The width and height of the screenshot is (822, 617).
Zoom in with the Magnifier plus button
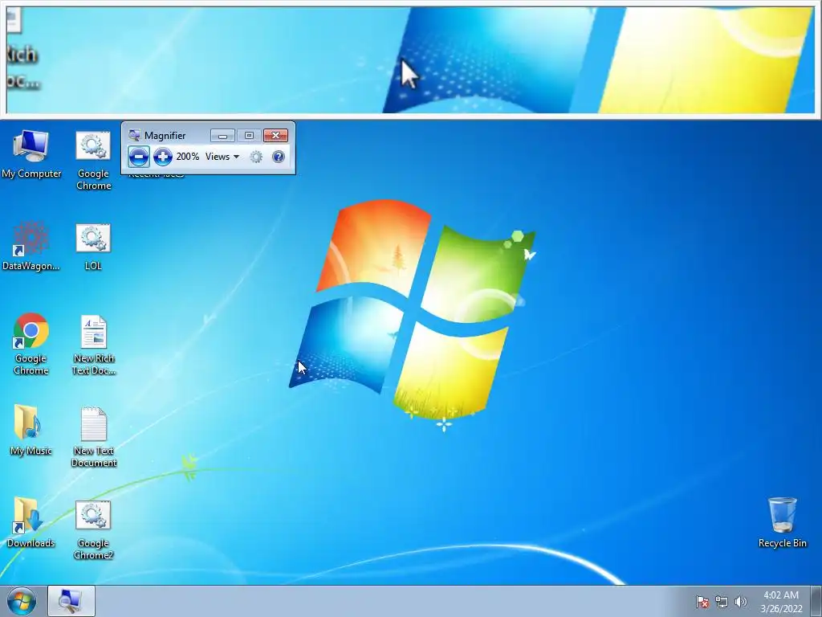[162, 157]
